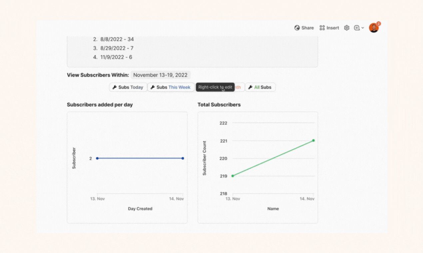Viewport: 423px width, 253px height.
Task: Click the Subscribers added per day heading
Action: (x=100, y=105)
